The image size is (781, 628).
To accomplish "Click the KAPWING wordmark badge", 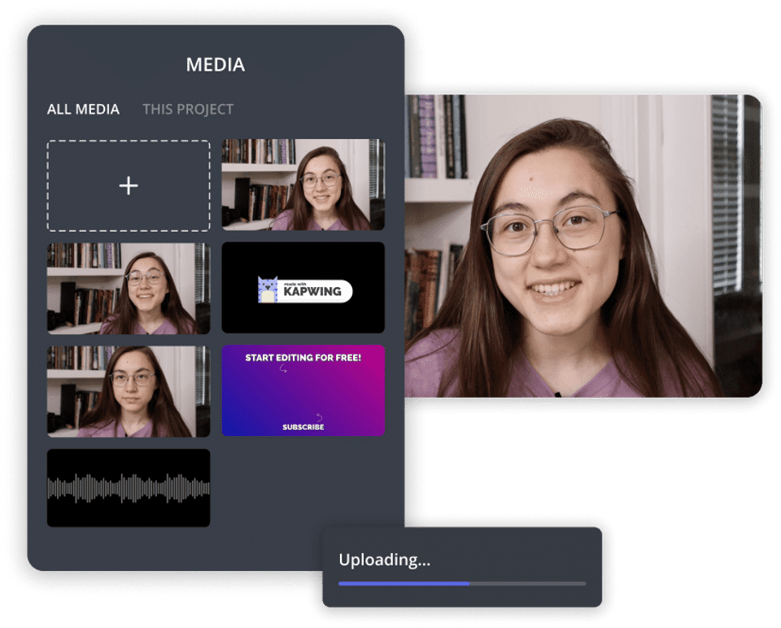I will 313,291.
